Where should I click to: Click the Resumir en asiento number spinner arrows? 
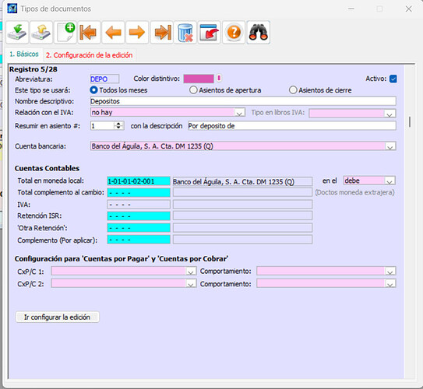coord(118,125)
